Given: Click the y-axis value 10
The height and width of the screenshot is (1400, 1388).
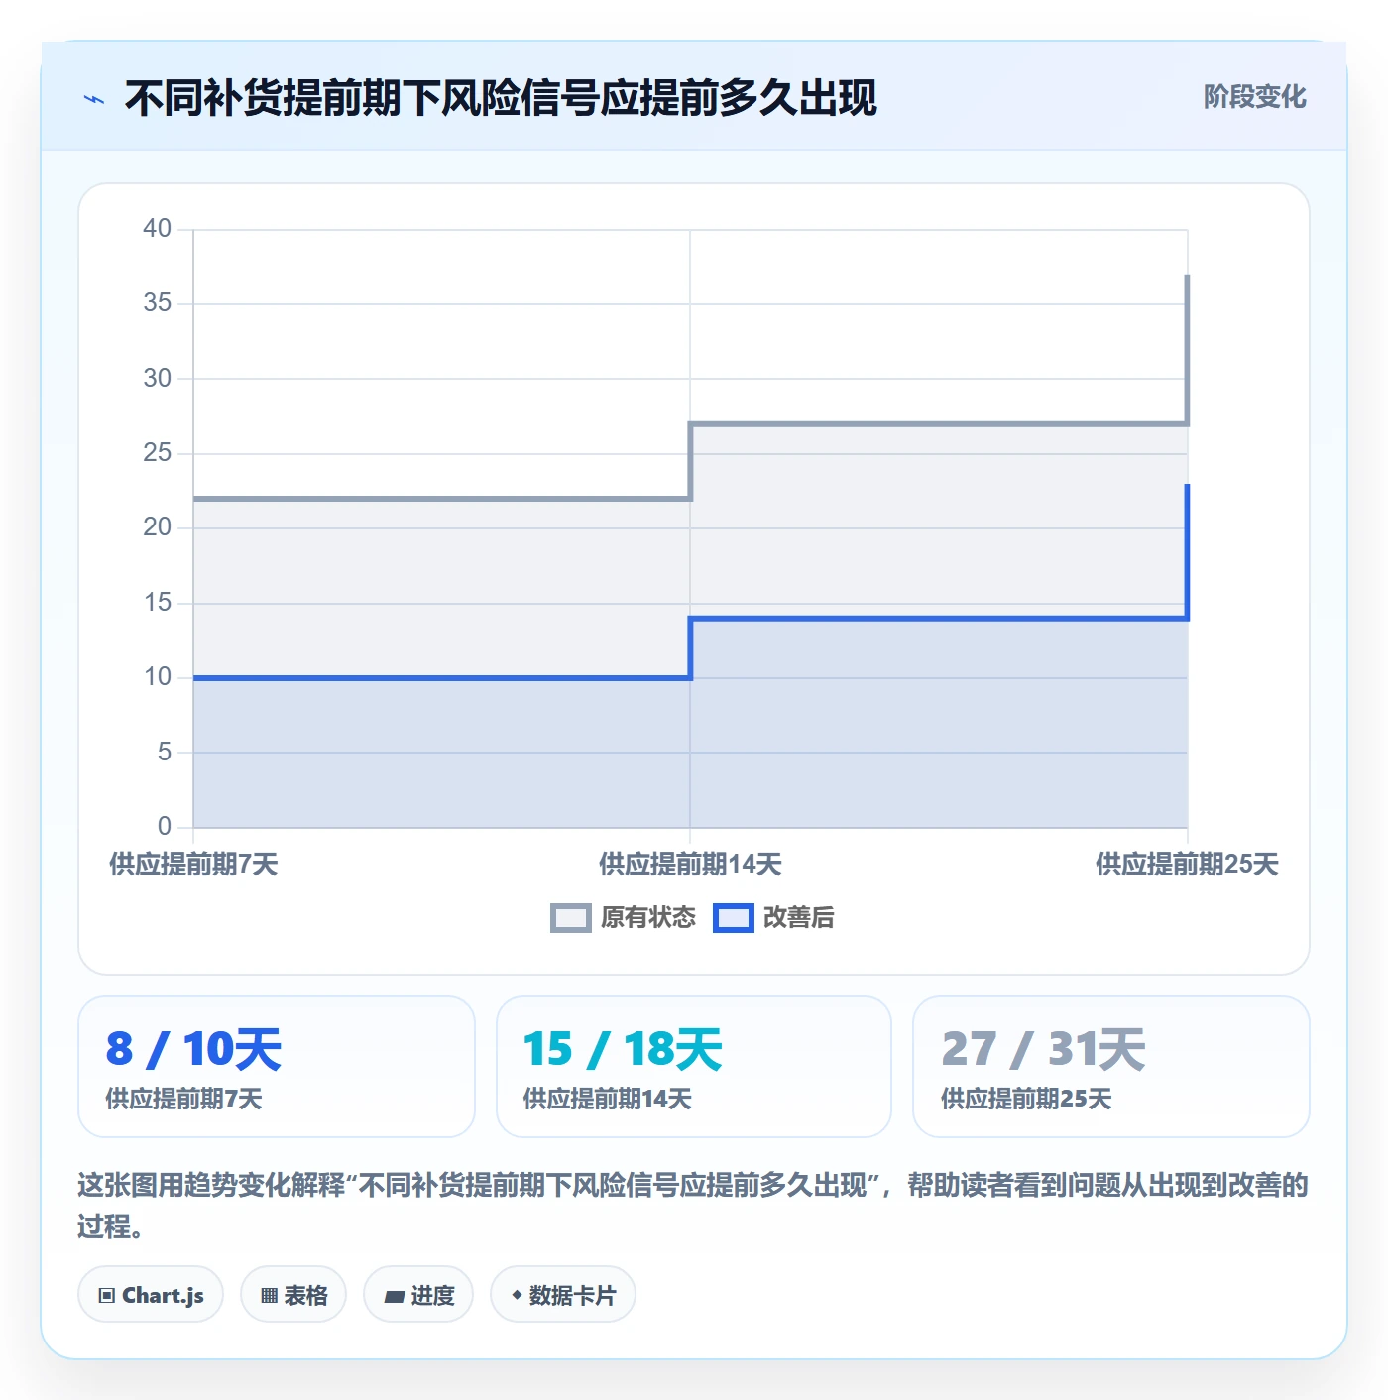Looking at the screenshot, I should (x=158, y=677).
